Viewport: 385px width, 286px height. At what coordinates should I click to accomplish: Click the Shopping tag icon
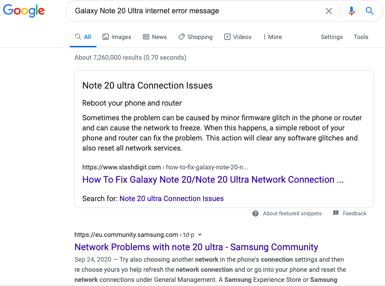coord(181,37)
